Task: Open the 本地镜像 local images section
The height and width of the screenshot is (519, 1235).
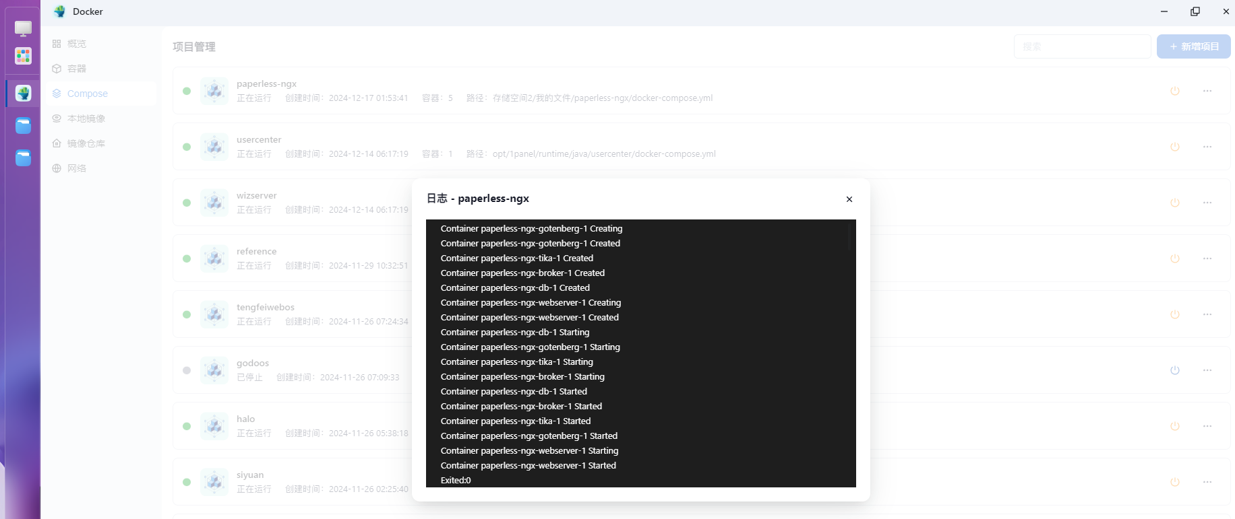Action: 101,118
